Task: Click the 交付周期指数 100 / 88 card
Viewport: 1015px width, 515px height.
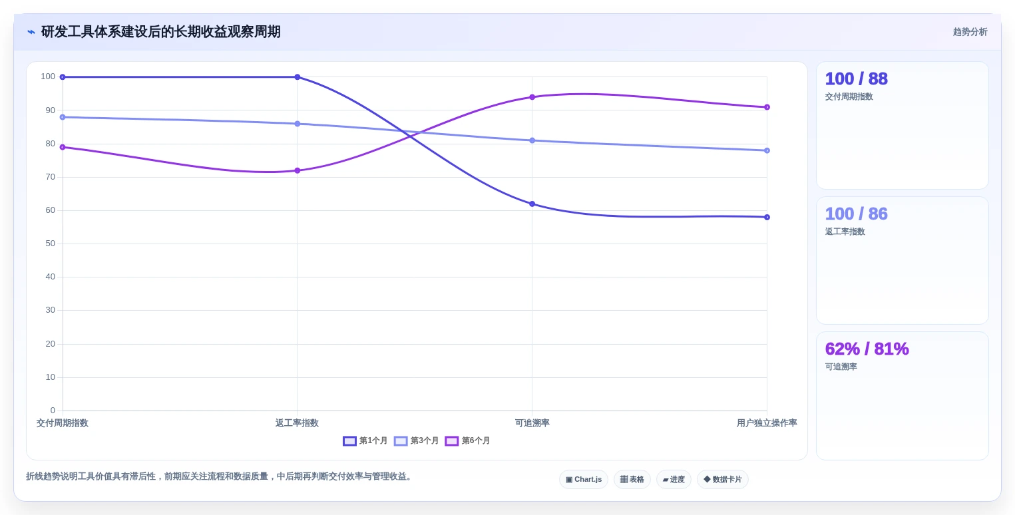Action: click(x=903, y=126)
